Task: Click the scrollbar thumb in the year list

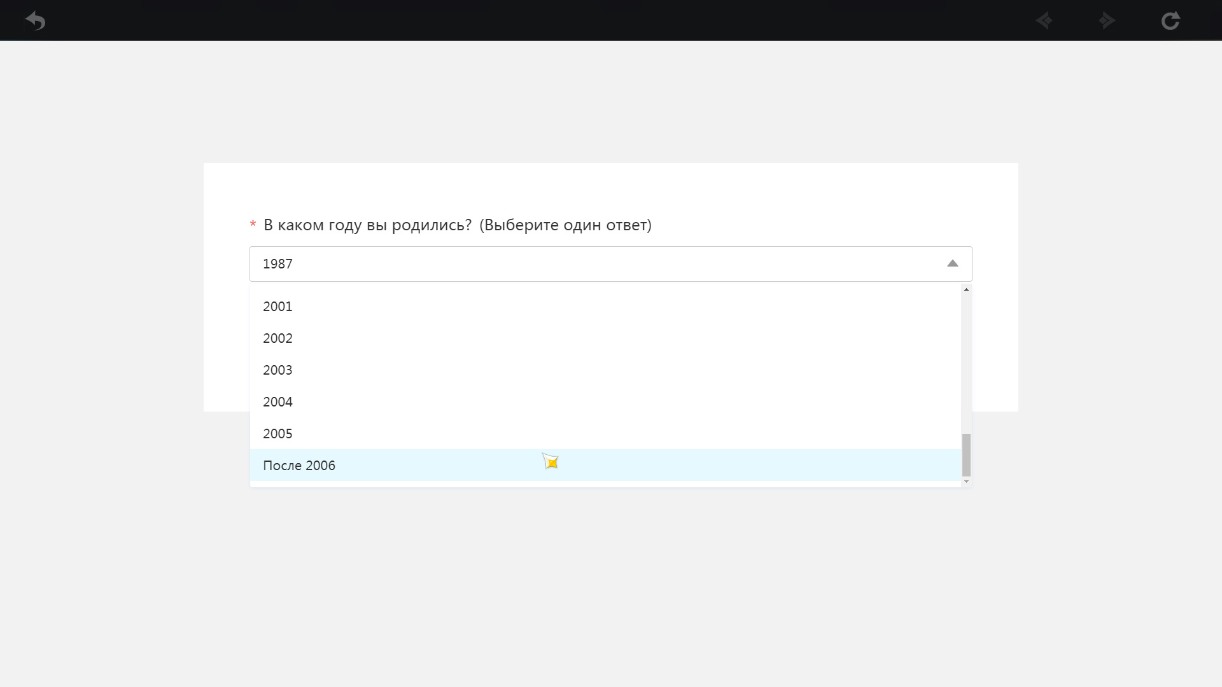Action: coord(966,455)
